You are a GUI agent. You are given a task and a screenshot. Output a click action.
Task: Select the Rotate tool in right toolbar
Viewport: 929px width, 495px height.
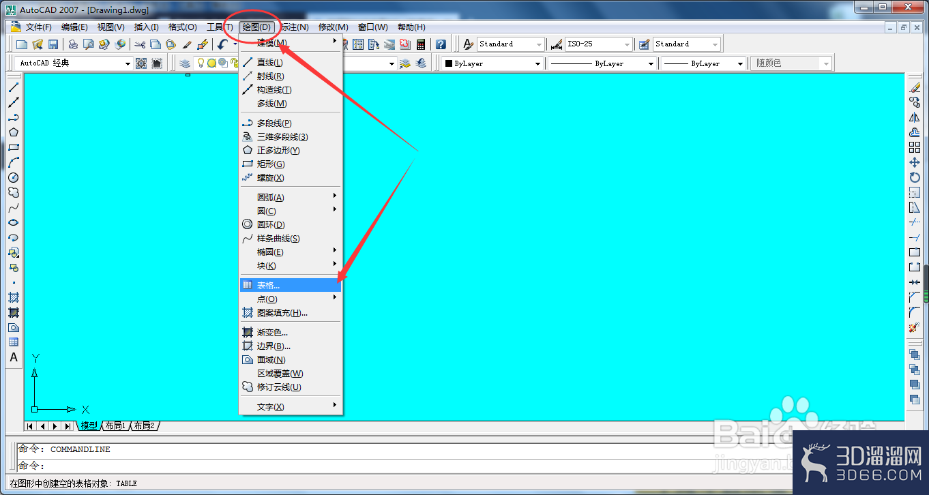click(915, 177)
